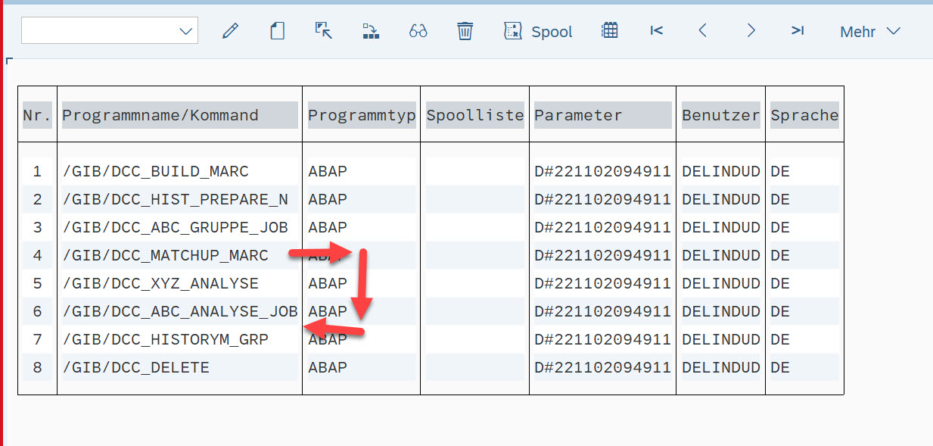
Task: Go to the next page arrow
Action: pos(751,30)
